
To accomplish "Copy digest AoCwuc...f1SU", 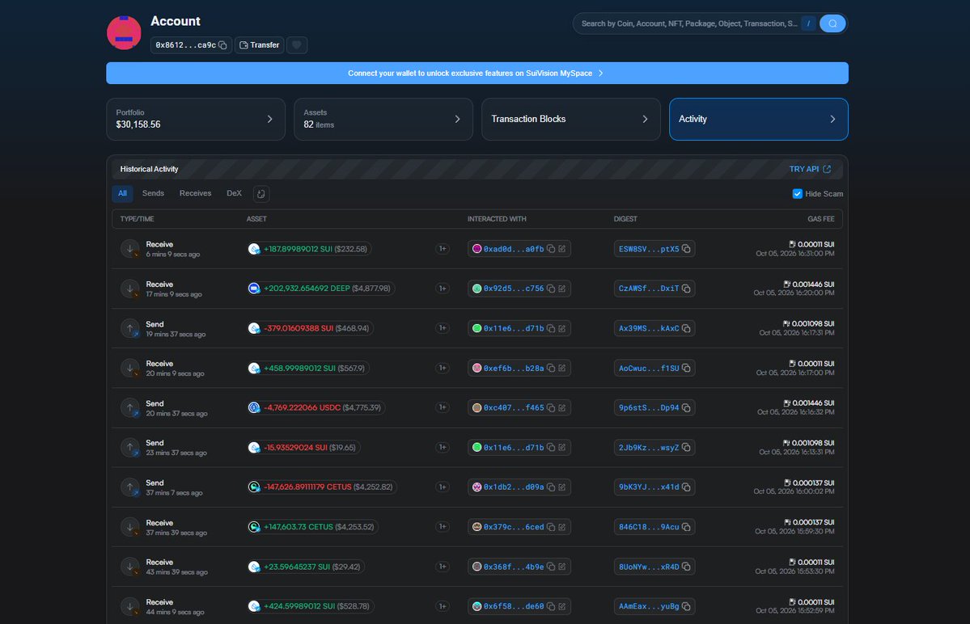I will [686, 369].
